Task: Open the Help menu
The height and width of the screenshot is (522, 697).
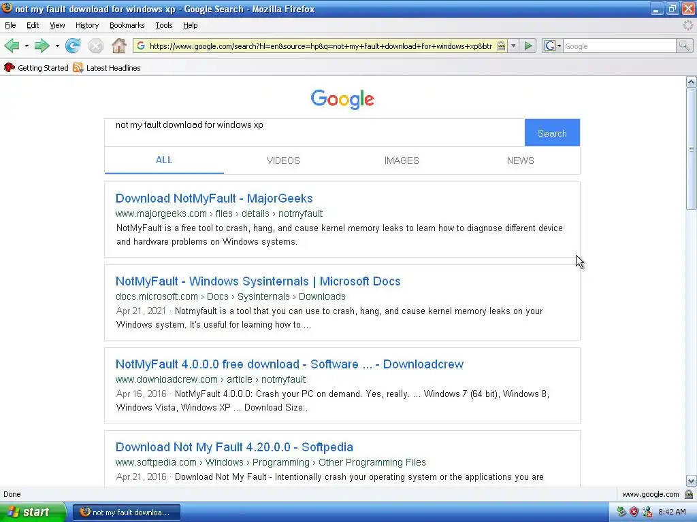Action: pos(191,25)
